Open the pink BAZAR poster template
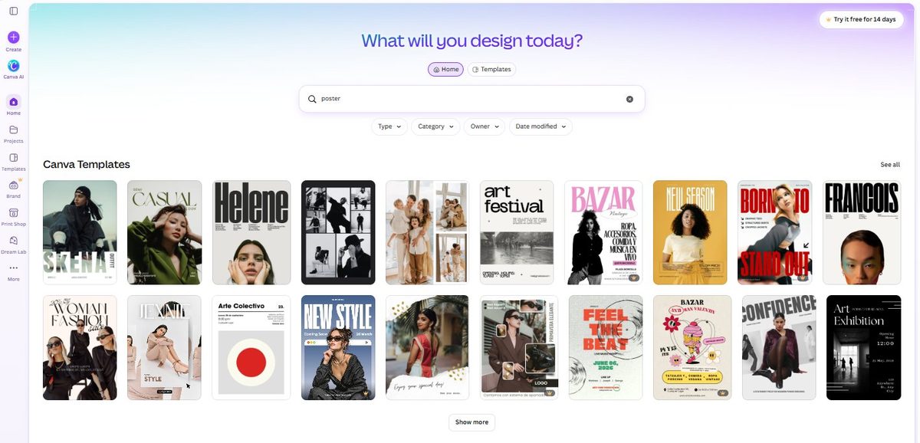 (603, 232)
